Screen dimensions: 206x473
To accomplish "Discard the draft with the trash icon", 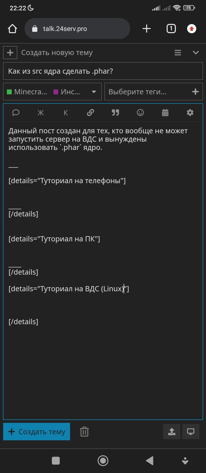I will pos(84,432).
